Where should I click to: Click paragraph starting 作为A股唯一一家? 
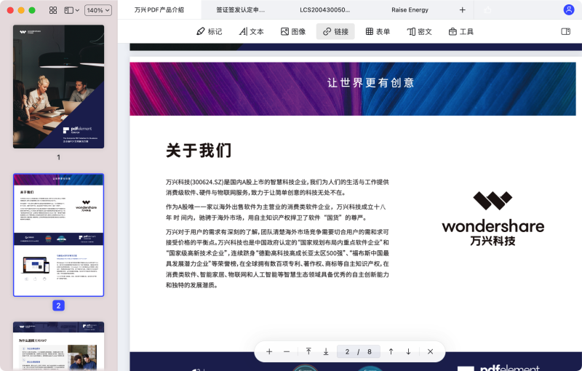click(276, 212)
